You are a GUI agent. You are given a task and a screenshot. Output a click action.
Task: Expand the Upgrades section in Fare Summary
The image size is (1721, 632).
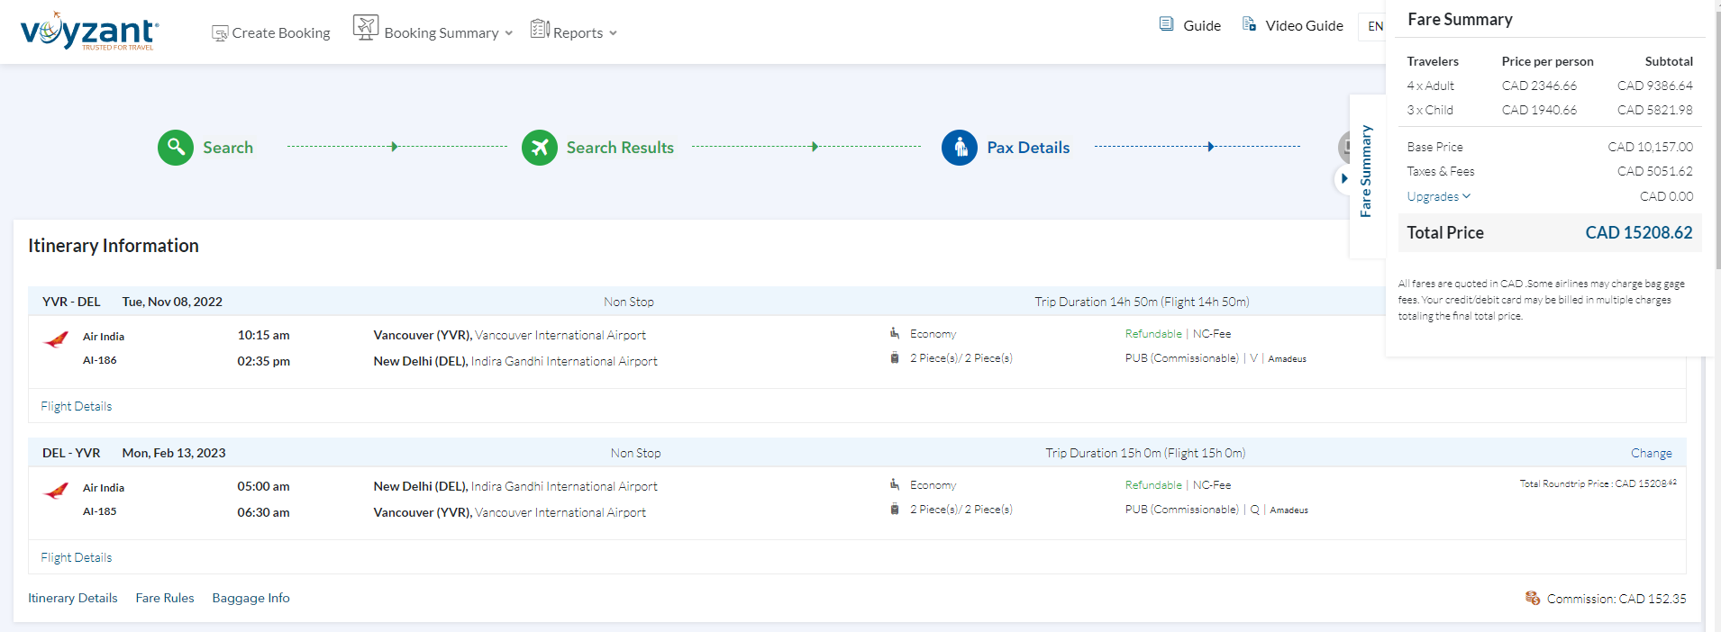pos(1438,196)
